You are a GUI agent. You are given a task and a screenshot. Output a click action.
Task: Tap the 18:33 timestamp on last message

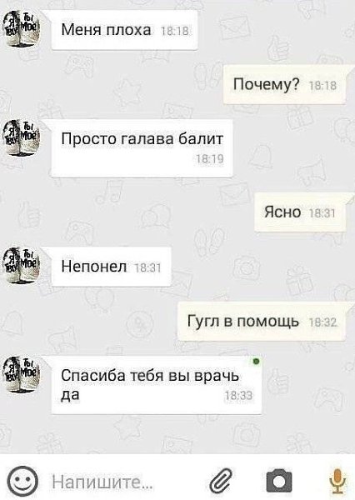(x=238, y=396)
